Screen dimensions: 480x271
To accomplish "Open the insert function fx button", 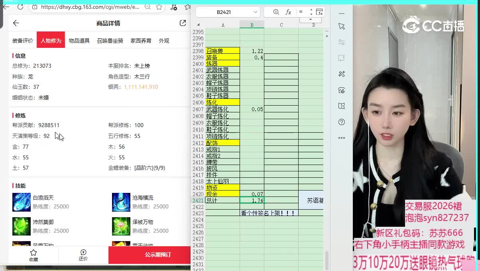I will 288,12.
